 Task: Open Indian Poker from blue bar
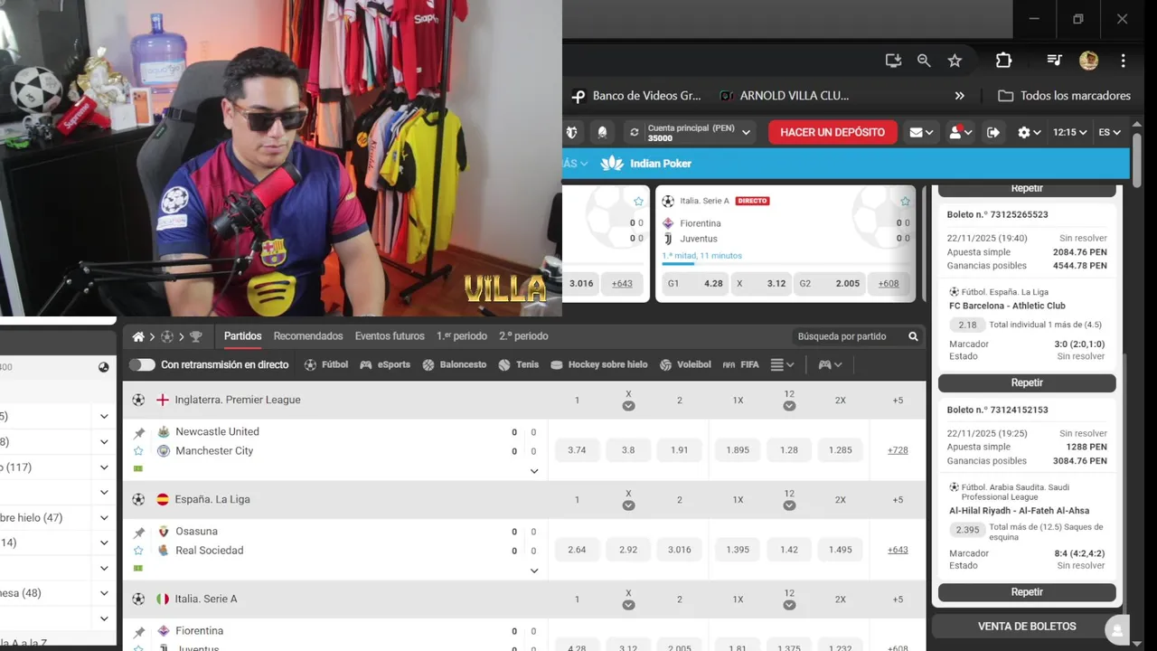[645, 164]
